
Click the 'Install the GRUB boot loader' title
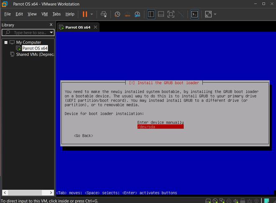coord(164,83)
